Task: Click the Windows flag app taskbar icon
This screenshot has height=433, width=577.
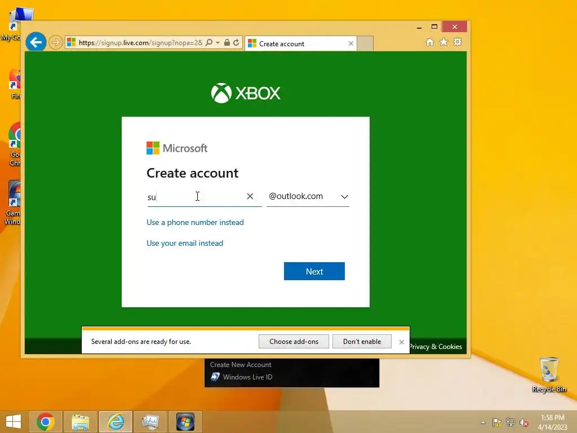Action: point(185,422)
